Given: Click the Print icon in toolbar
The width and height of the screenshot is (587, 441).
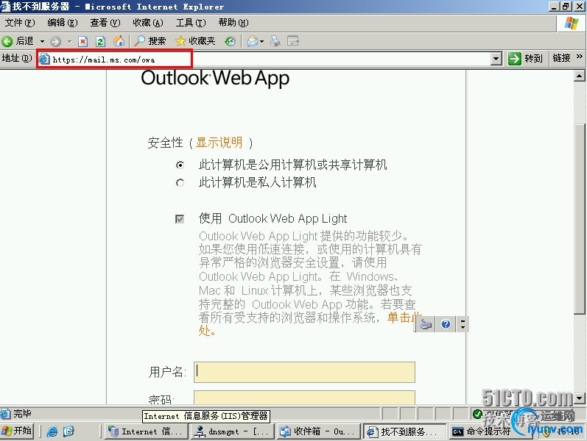Looking at the screenshot, I should 275,41.
